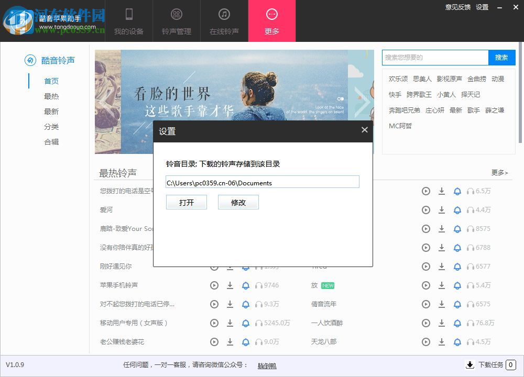
Task: Set 天龙八部 as ringtone via bell icon
Action: point(458,342)
